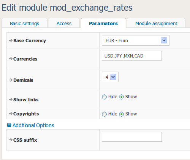This screenshot has height=160, width=190.
Task: Click the arrow icon beside Demicals
Action: tap(11, 80)
